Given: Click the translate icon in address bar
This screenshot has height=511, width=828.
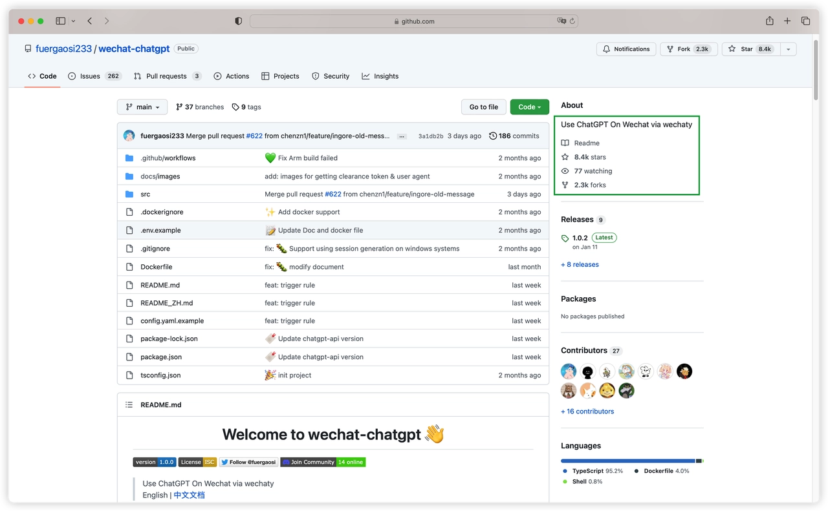Looking at the screenshot, I should coord(561,21).
